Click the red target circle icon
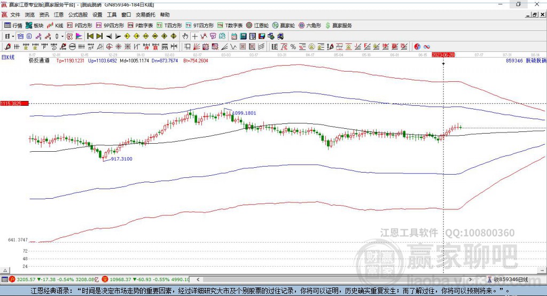The image size is (547, 296). tap(109, 47)
